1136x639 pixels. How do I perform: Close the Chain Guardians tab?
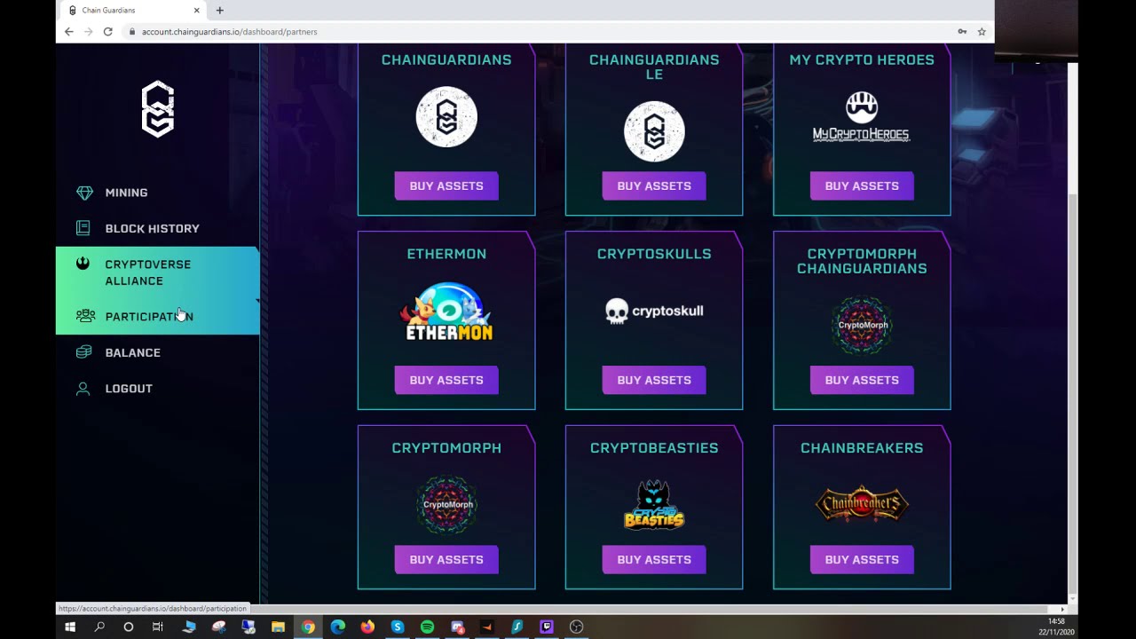click(x=195, y=11)
